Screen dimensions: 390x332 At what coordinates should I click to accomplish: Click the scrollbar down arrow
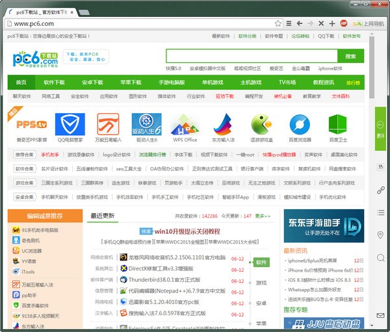coord(372,326)
